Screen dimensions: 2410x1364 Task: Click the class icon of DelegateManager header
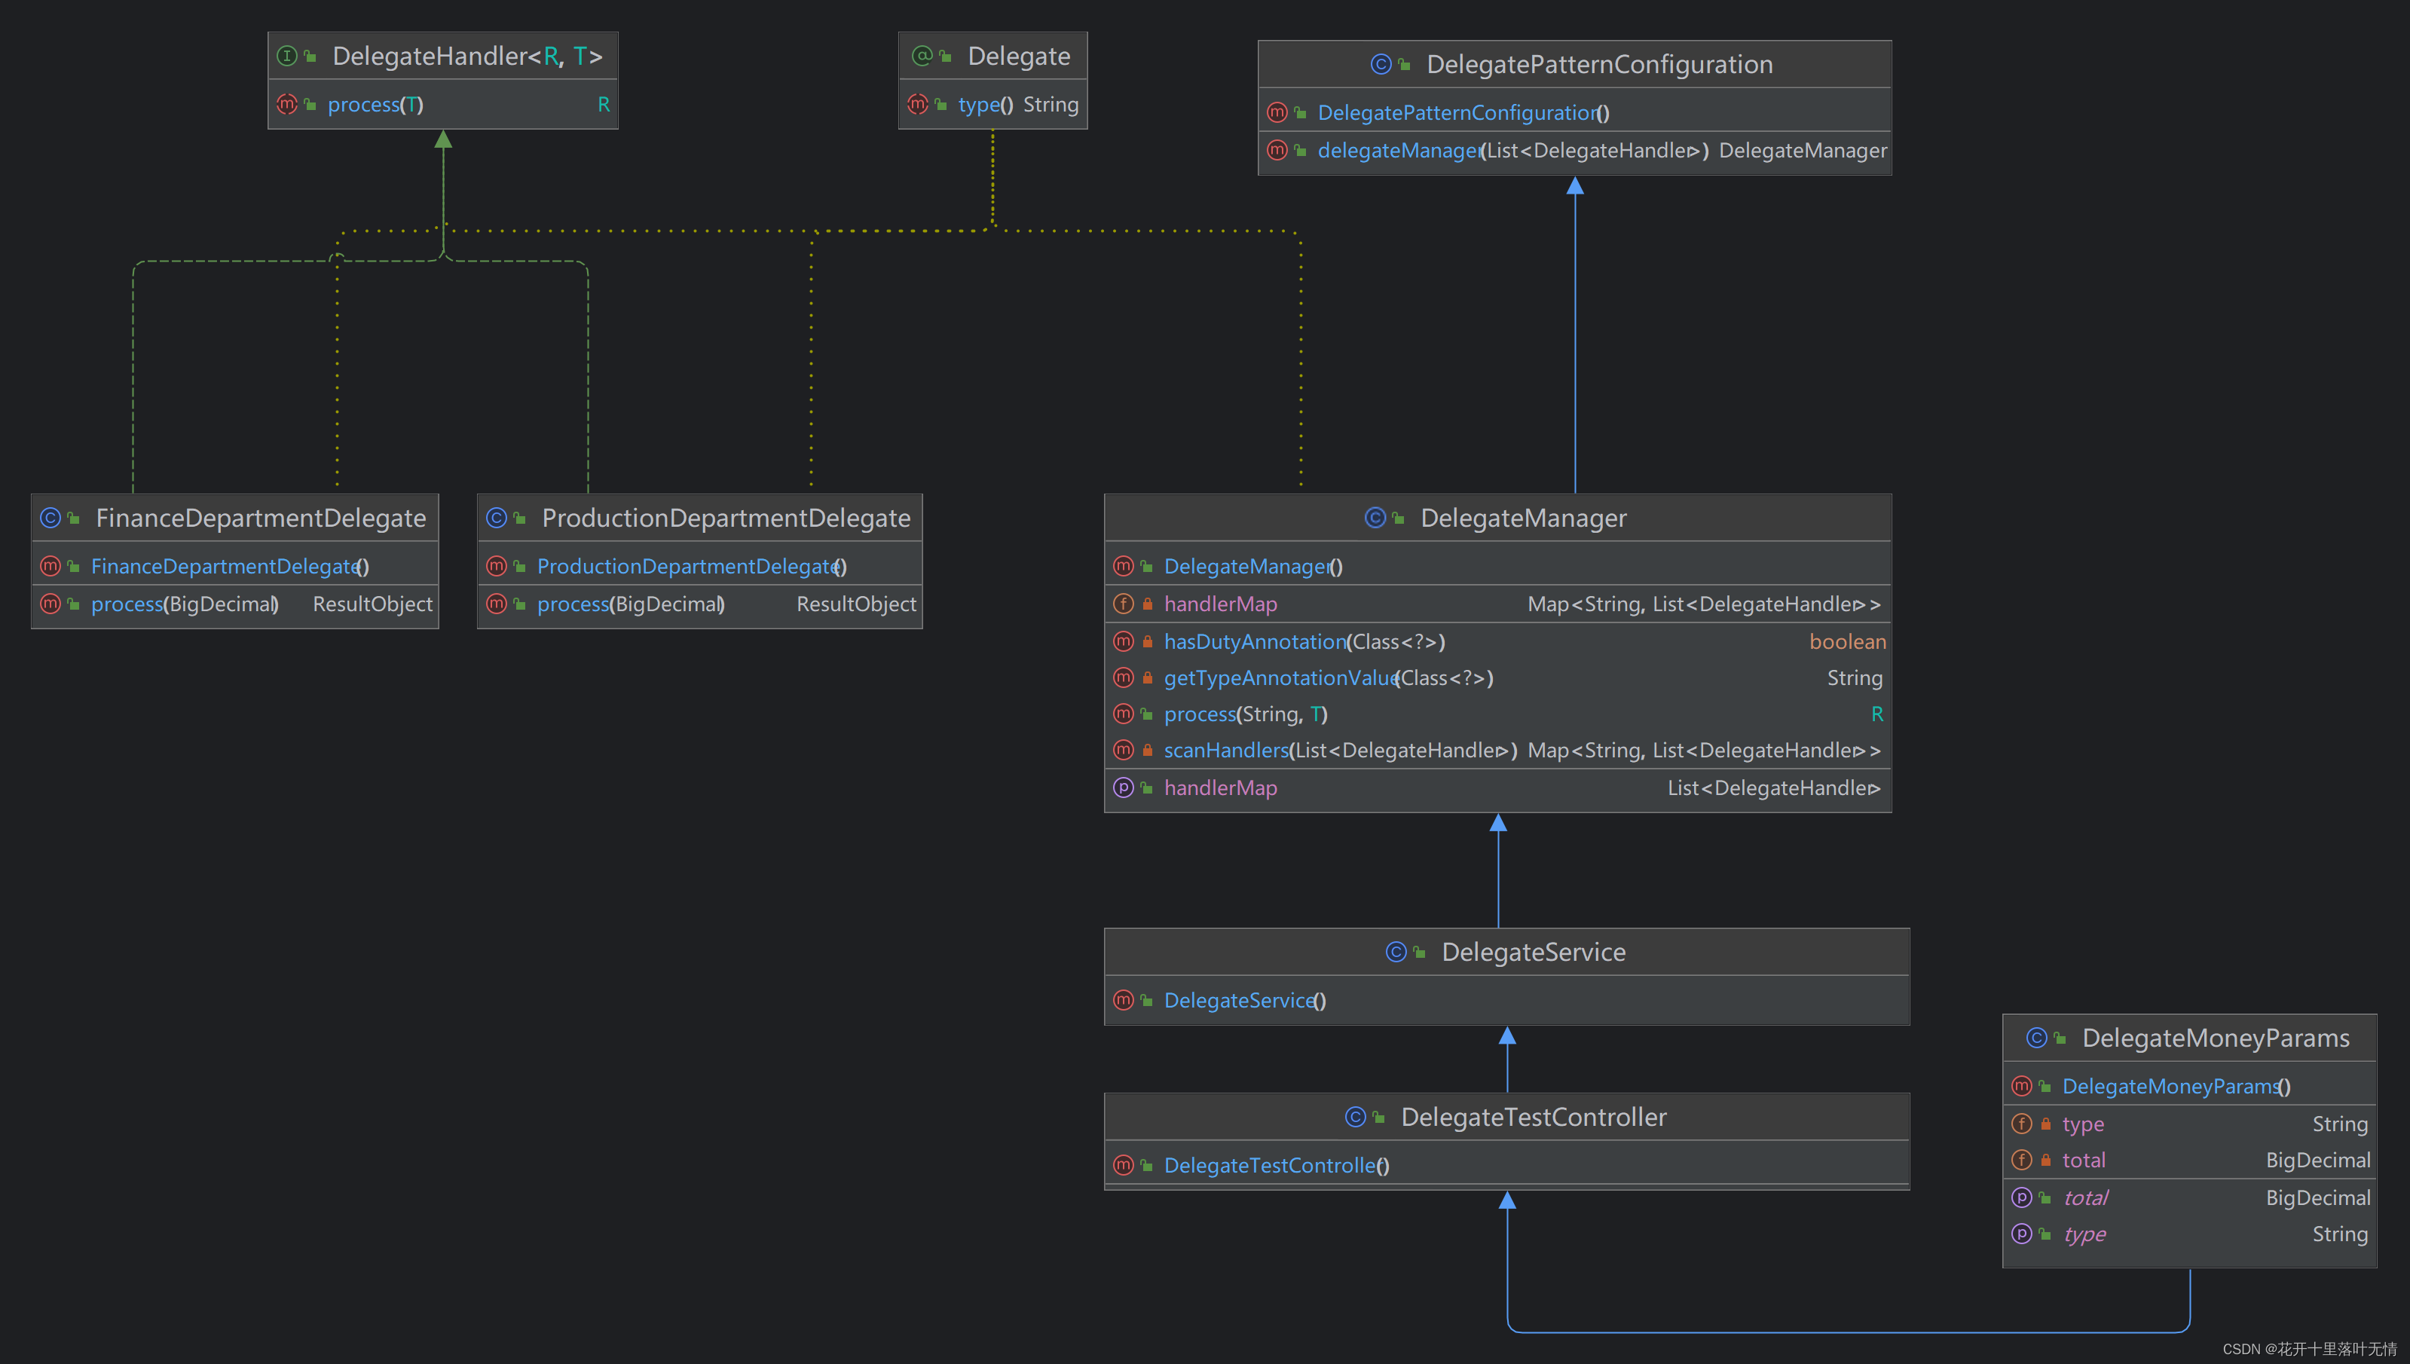(1375, 518)
